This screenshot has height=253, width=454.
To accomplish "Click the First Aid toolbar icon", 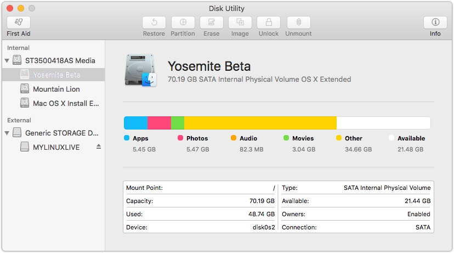I will click(19, 23).
